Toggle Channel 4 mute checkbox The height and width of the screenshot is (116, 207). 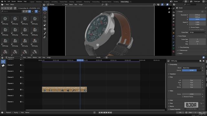point(21,83)
